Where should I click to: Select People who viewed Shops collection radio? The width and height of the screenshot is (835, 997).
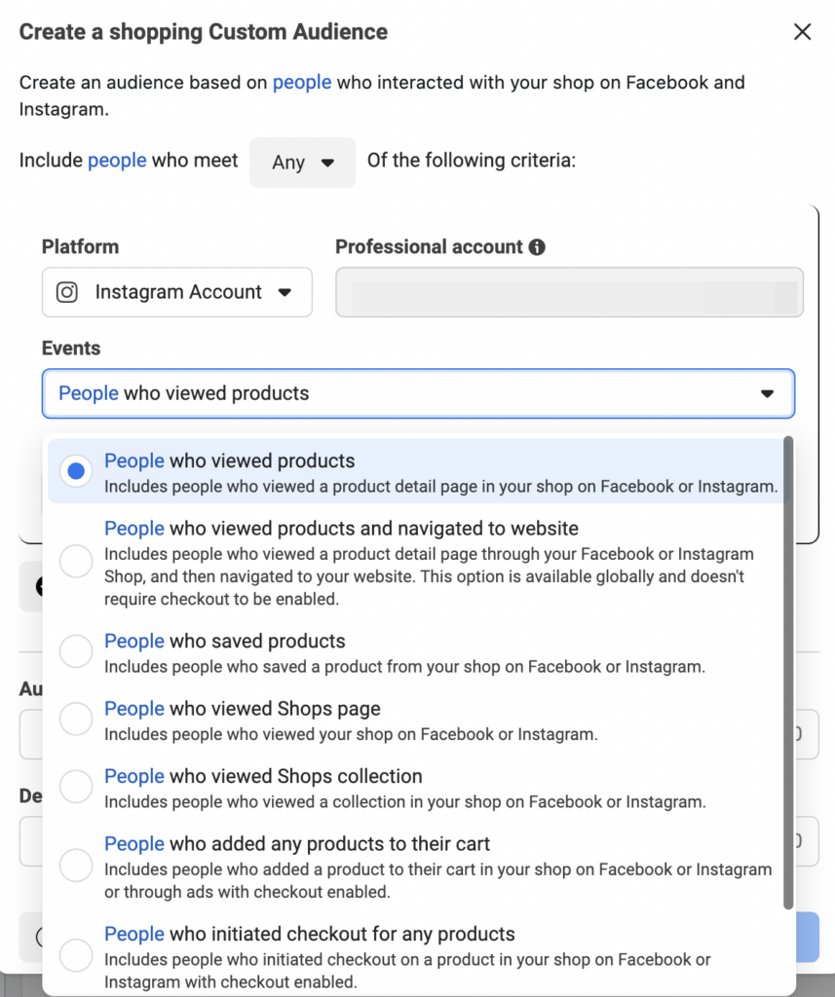click(x=76, y=787)
